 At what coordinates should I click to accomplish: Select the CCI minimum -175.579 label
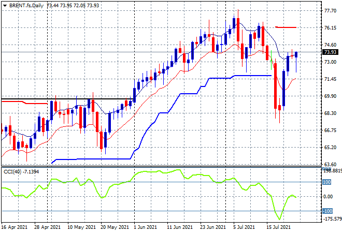pos(332,219)
